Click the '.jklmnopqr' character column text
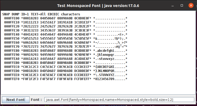197x106 pixels. (x=105, y=55)
